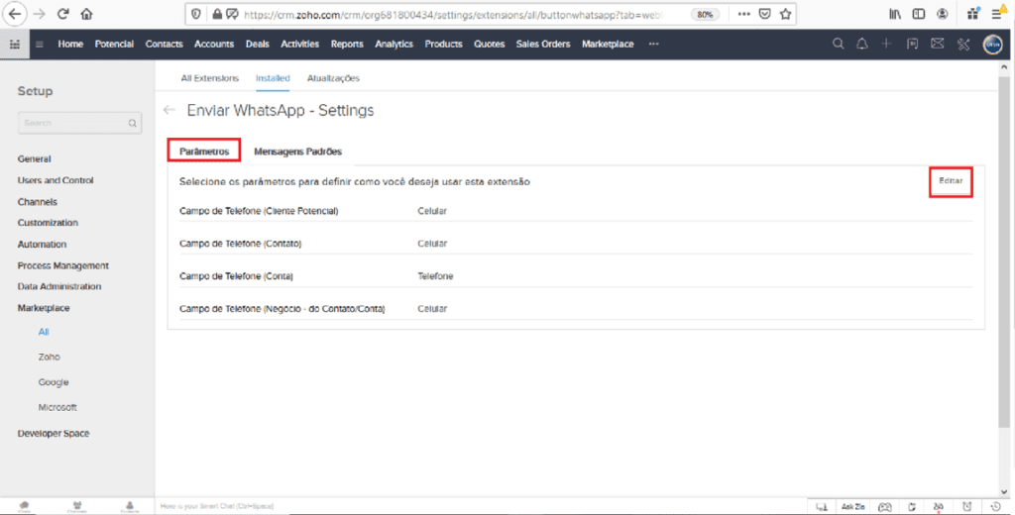This screenshot has width=1015, height=515.
Task: Open the calendar icon in header
Action: tap(912, 45)
